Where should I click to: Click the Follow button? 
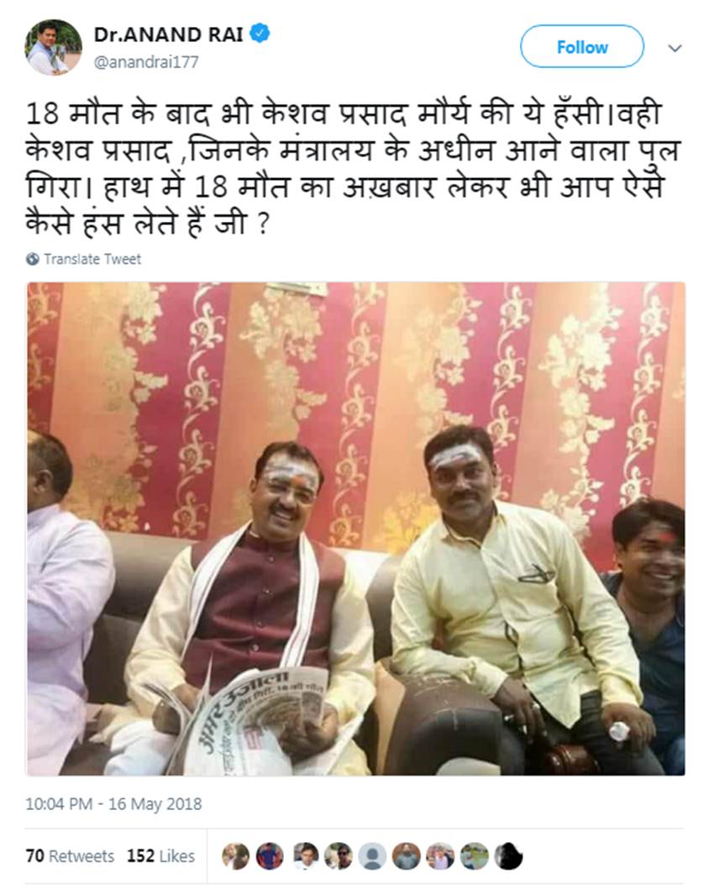(581, 47)
